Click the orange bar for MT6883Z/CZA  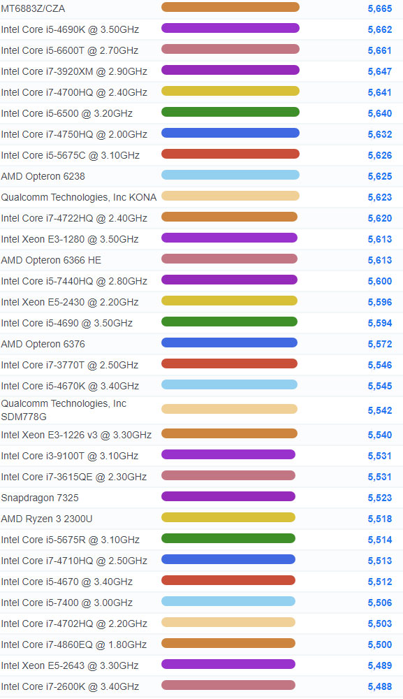(230, 7)
